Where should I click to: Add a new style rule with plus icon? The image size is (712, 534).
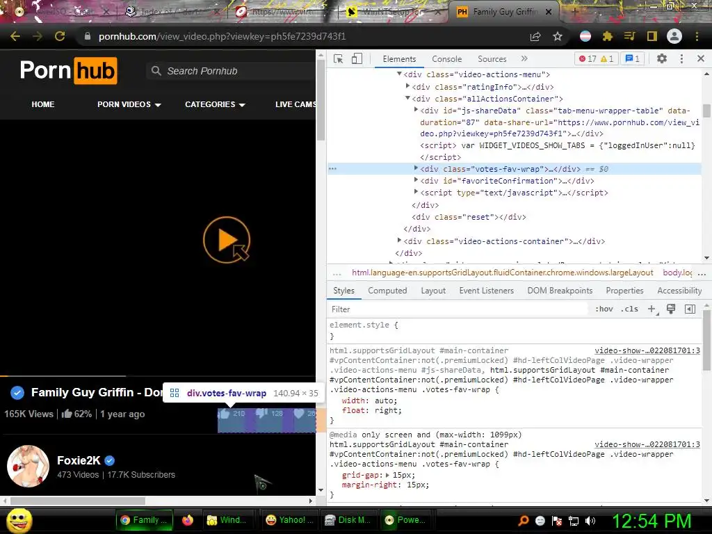[652, 309]
